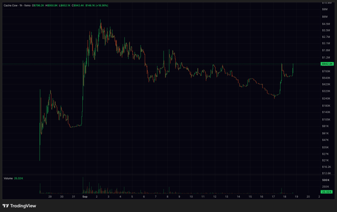Click the volume value 25.32K in legend

pyautogui.click(x=18, y=178)
